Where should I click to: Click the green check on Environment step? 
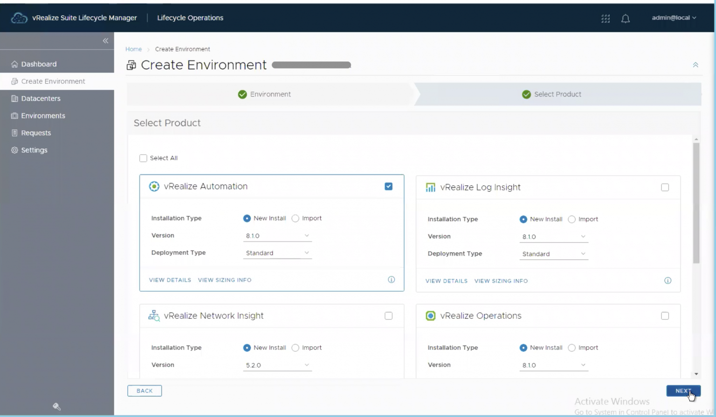pos(242,94)
